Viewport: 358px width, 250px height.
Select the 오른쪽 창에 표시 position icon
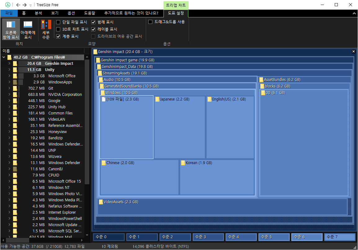11,29
